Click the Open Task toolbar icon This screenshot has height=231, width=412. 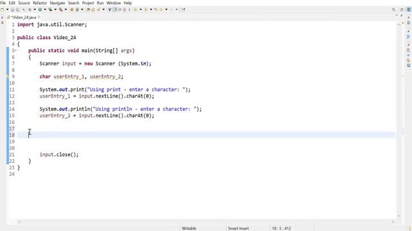pos(93,10)
